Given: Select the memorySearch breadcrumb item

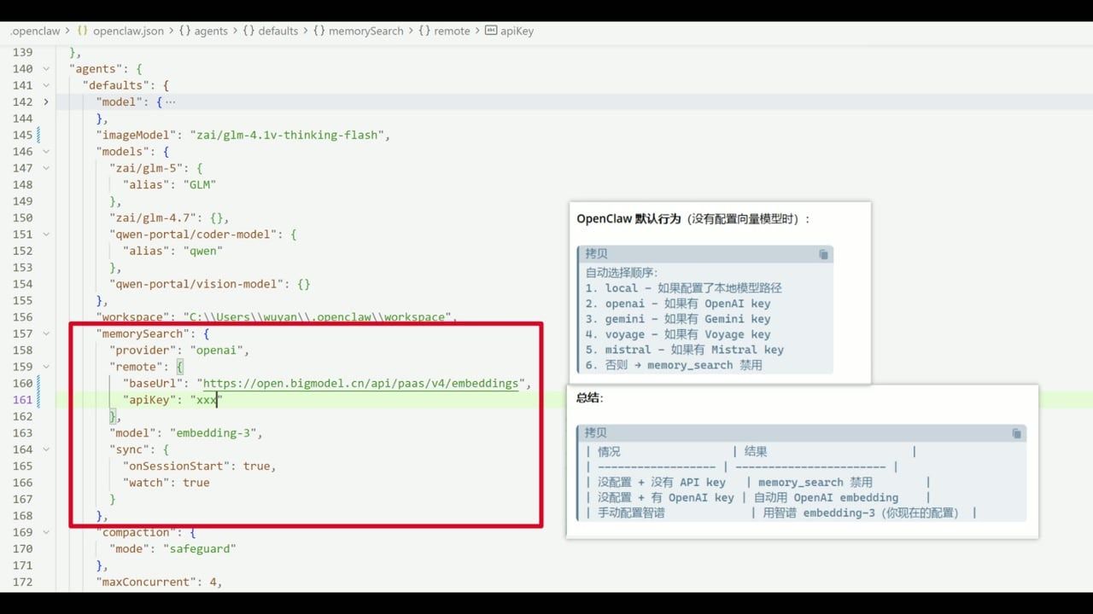Looking at the screenshot, I should coord(365,31).
